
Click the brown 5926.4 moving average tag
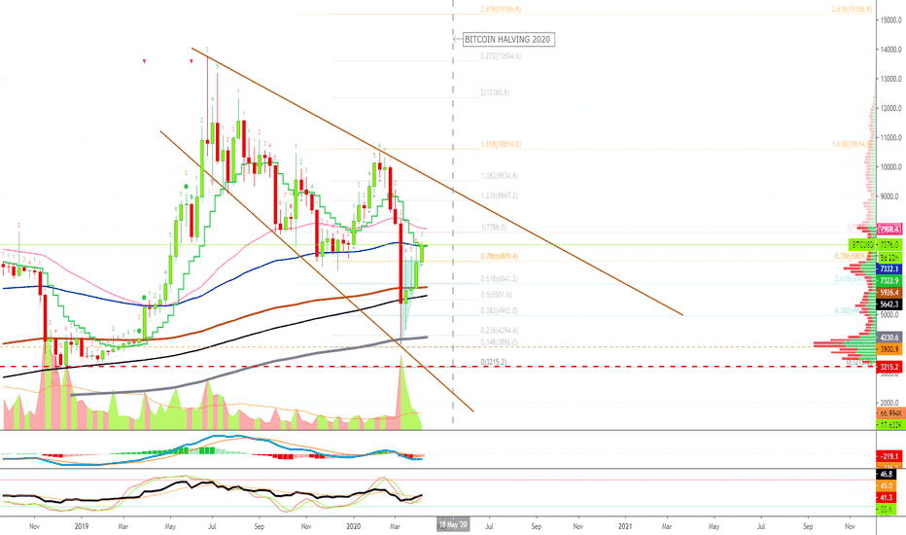(x=889, y=293)
